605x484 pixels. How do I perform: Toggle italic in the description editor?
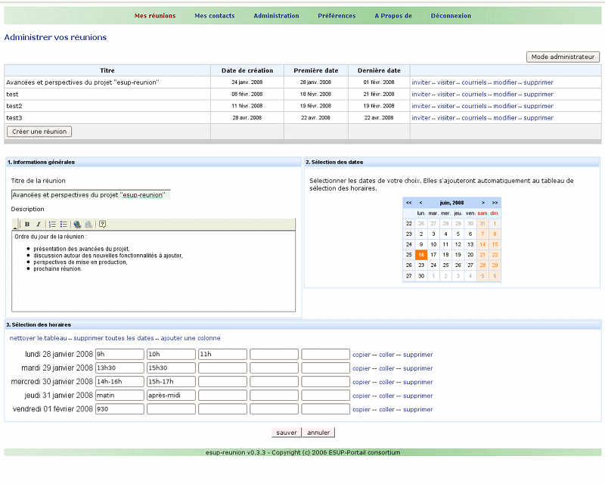pyautogui.click(x=38, y=225)
